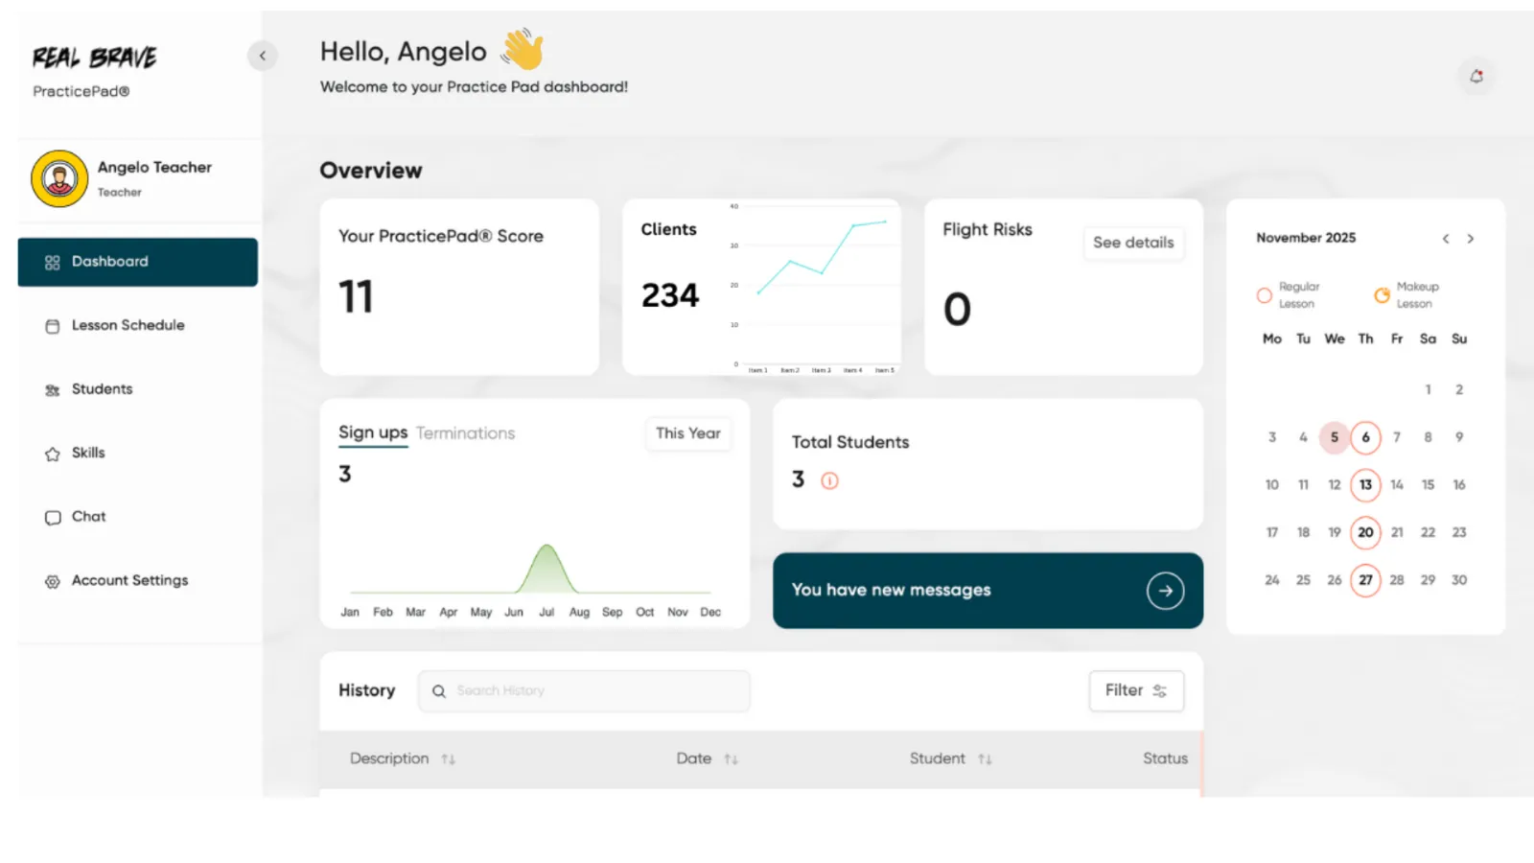Go to the next month in the calendar
Viewport: 1534px width, 863px height.
point(1471,239)
